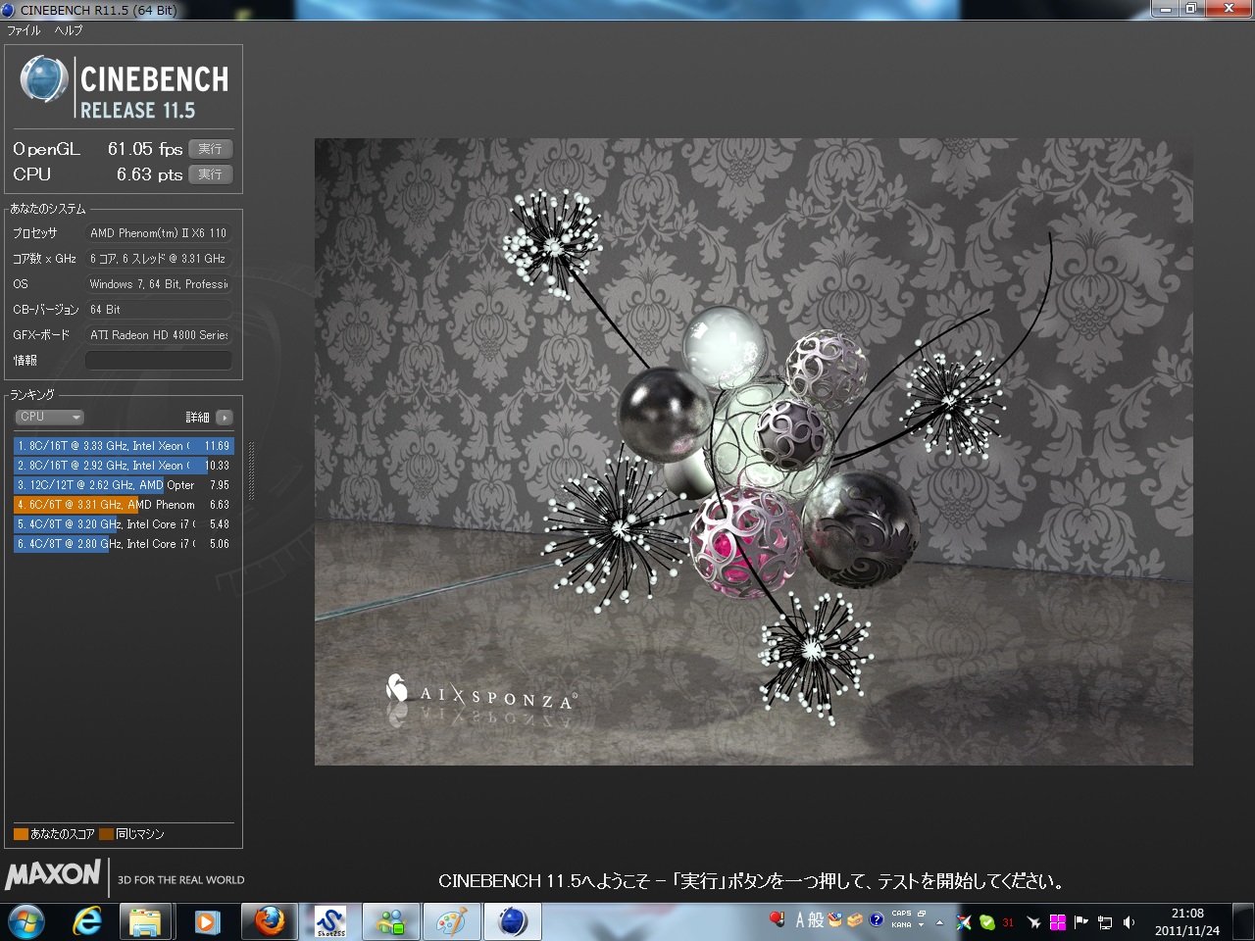Open the ファイル menu
Viewport: 1255px width, 941px height.
pos(24,30)
